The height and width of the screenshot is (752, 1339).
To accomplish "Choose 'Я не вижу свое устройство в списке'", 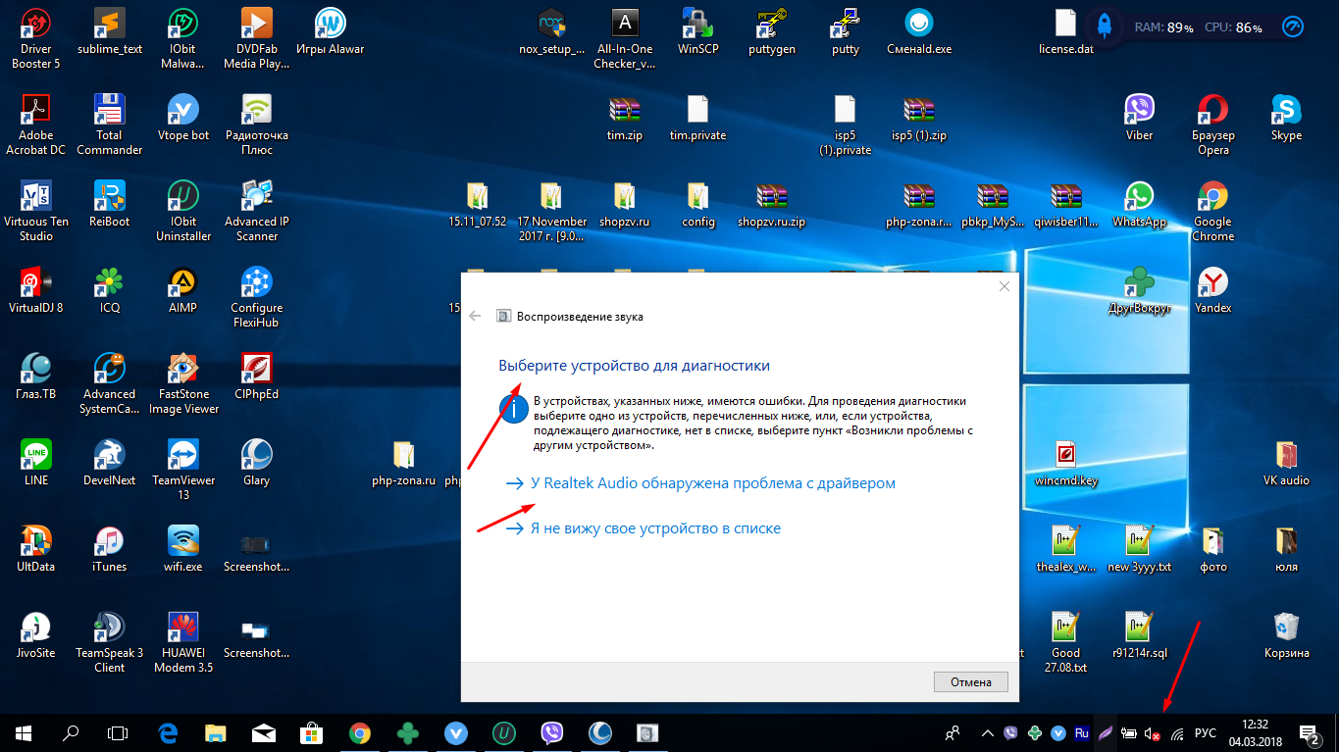I will [x=644, y=528].
